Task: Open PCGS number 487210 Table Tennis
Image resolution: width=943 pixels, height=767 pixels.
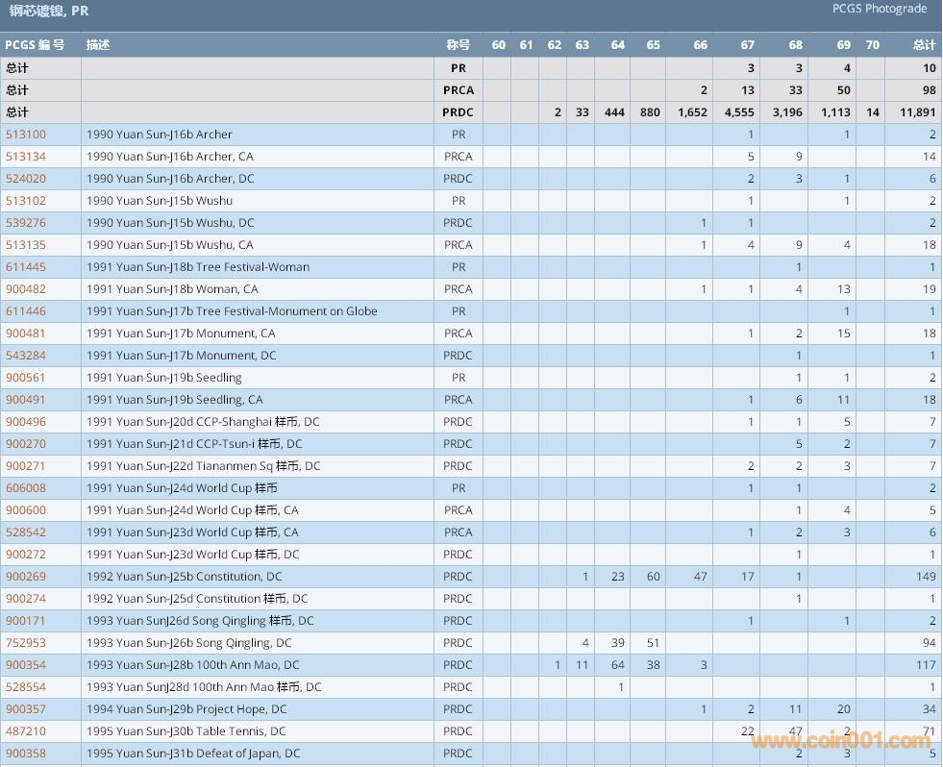Action: [x=26, y=731]
